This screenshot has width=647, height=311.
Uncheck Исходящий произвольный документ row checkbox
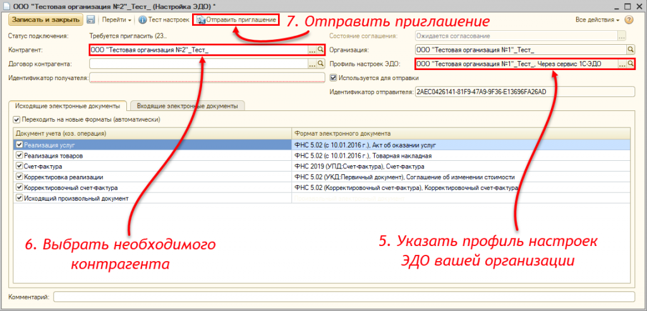pos(19,199)
